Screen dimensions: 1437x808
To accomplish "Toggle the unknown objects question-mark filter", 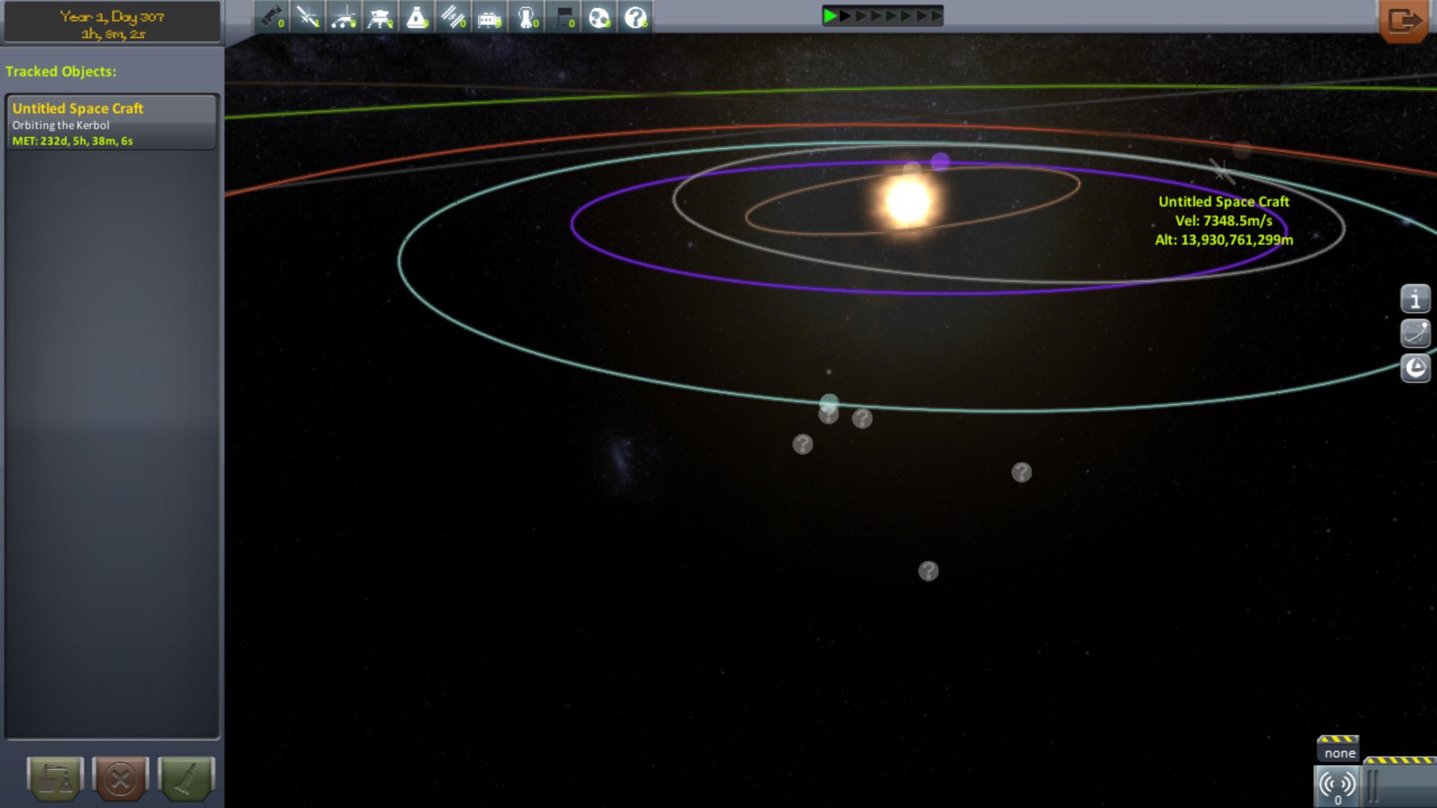I will pyautogui.click(x=636, y=16).
